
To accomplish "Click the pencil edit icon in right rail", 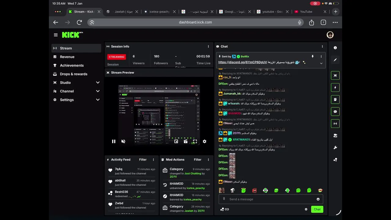I will (x=335, y=60).
